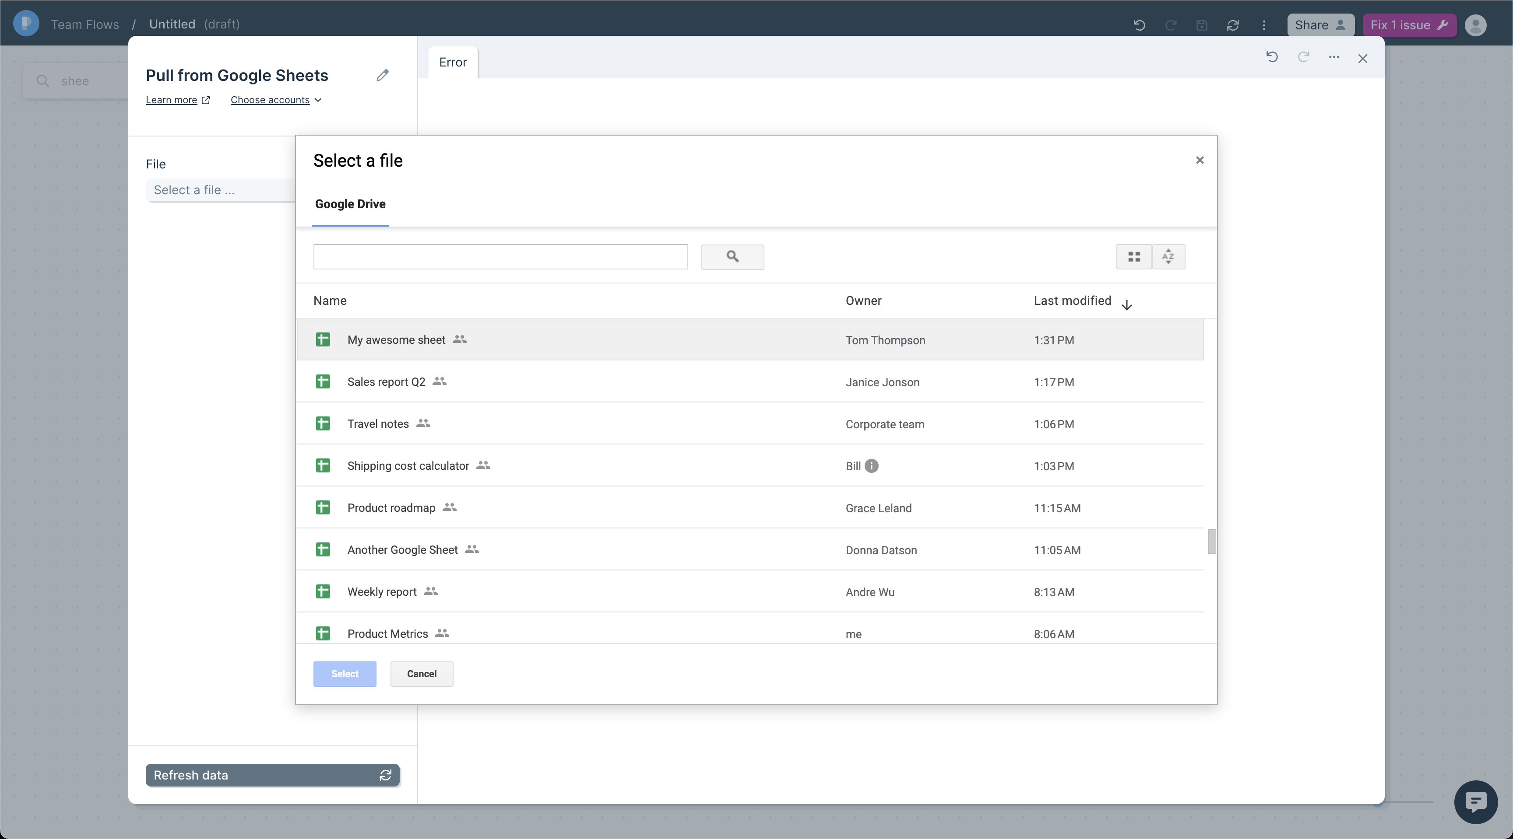Toggle the Last modified sort arrow

coord(1126,304)
